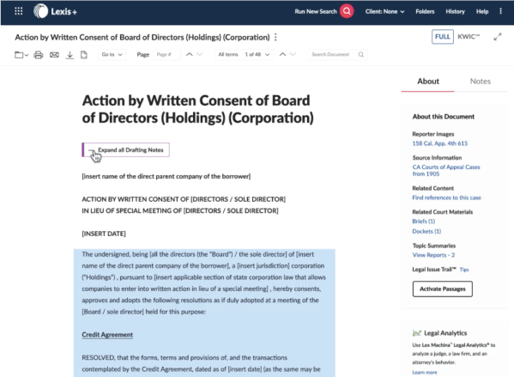Image resolution: width=514 pixels, height=377 pixels.
Task: Open the All terms 1 of 48 dropdown
Action: pyautogui.click(x=244, y=54)
